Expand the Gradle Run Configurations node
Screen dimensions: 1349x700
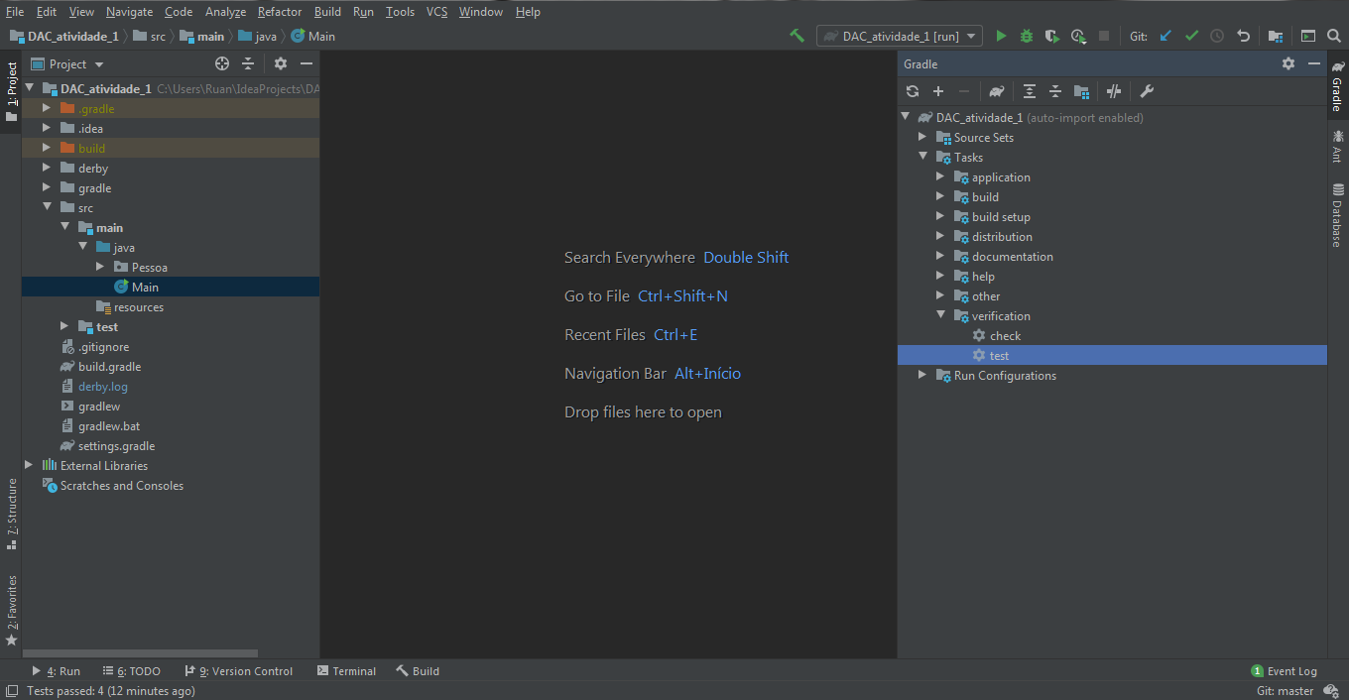(922, 376)
